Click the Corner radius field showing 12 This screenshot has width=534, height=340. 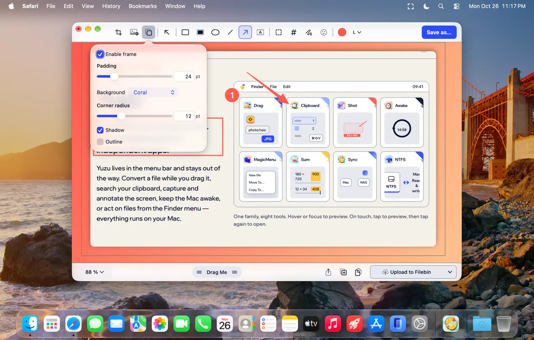[x=184, y=116]
